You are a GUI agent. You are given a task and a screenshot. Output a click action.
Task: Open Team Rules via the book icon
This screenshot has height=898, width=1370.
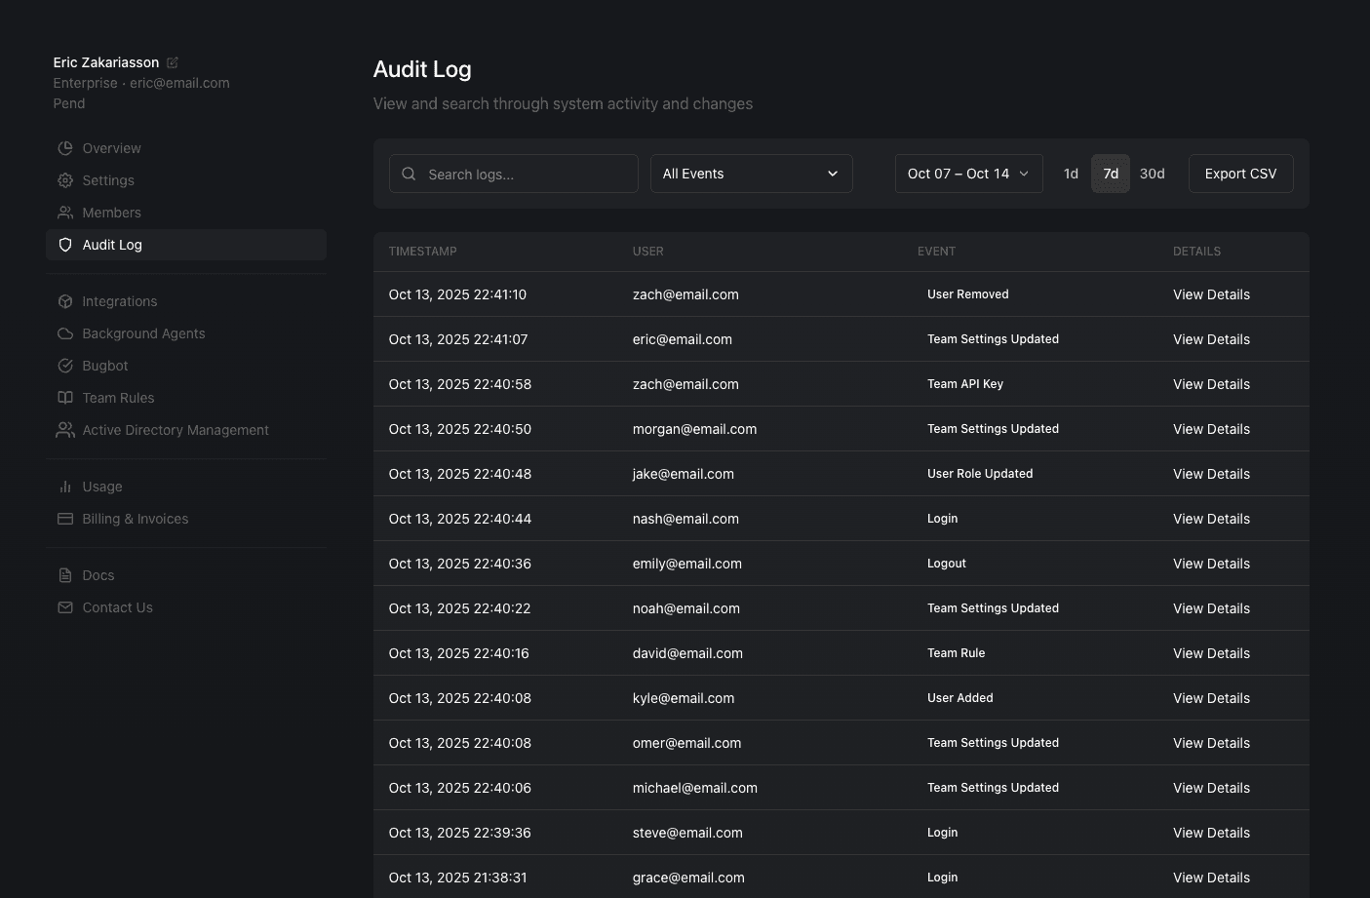coord(64,397)
